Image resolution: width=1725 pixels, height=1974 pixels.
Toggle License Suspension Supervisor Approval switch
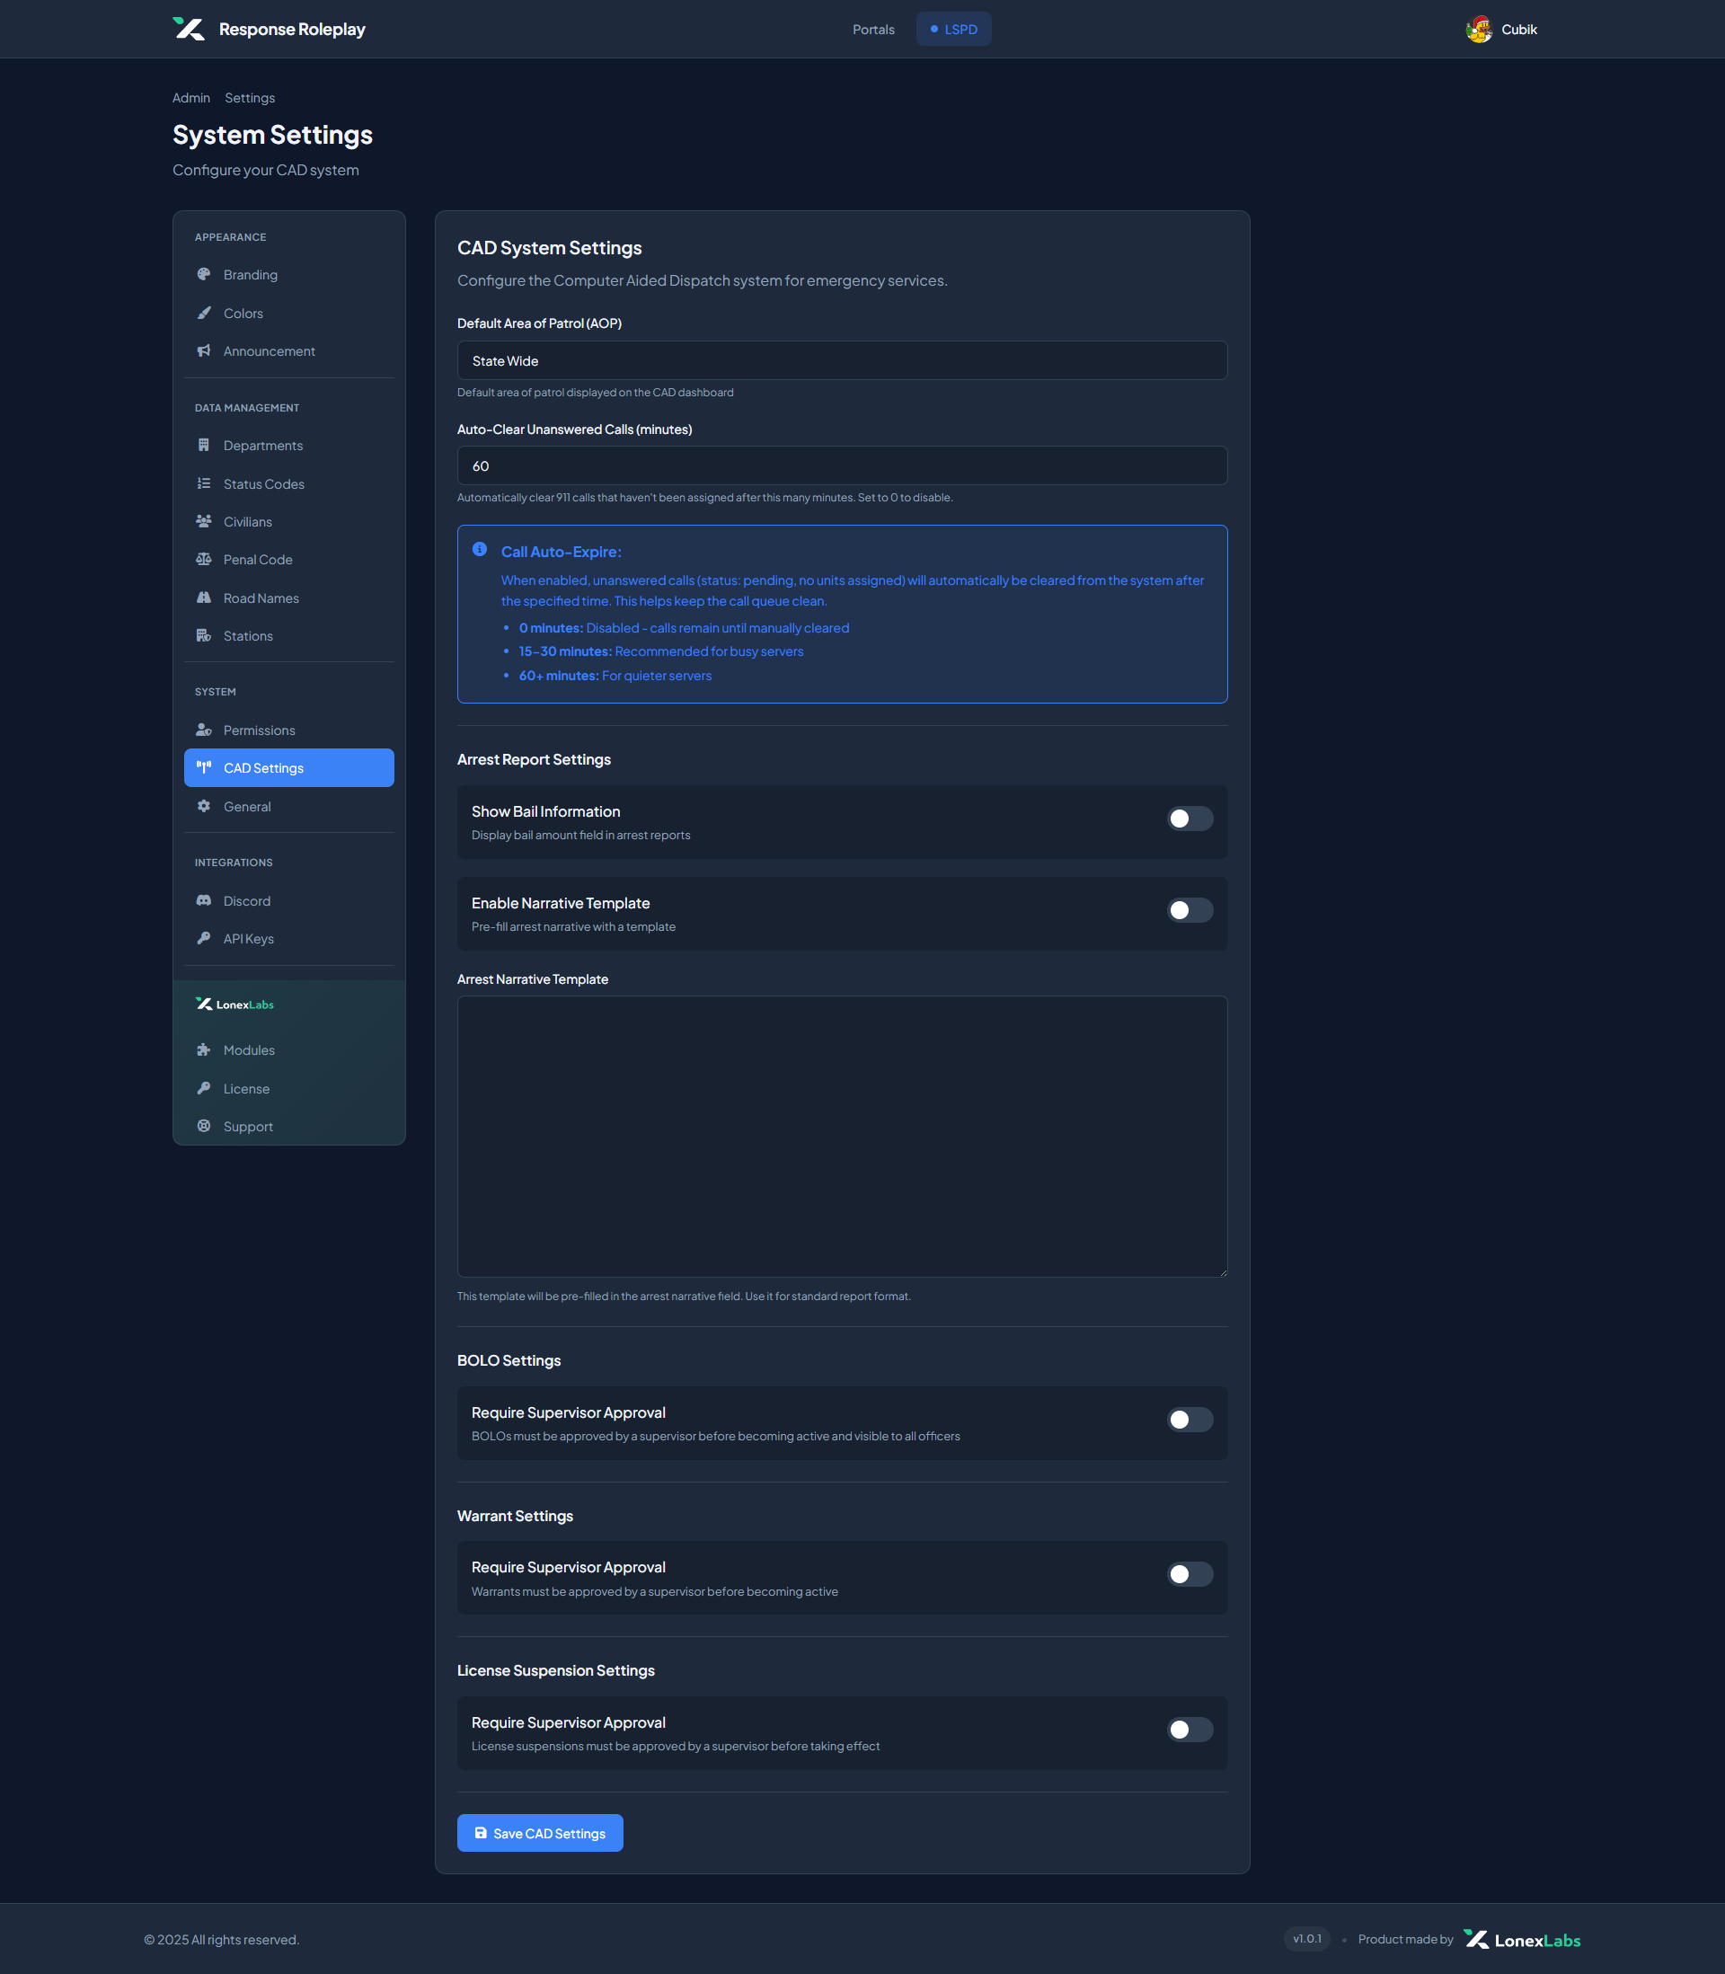(1190, 1730)
